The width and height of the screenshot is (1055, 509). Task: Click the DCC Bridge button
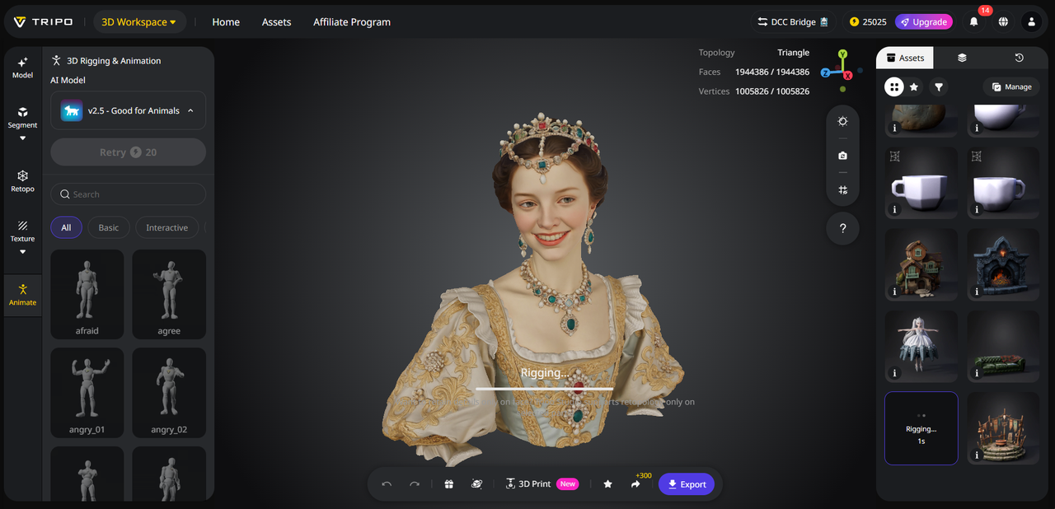click(793, 22)
